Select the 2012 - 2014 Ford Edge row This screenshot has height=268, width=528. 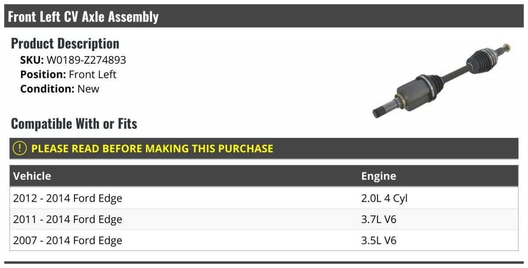point(264,198)
